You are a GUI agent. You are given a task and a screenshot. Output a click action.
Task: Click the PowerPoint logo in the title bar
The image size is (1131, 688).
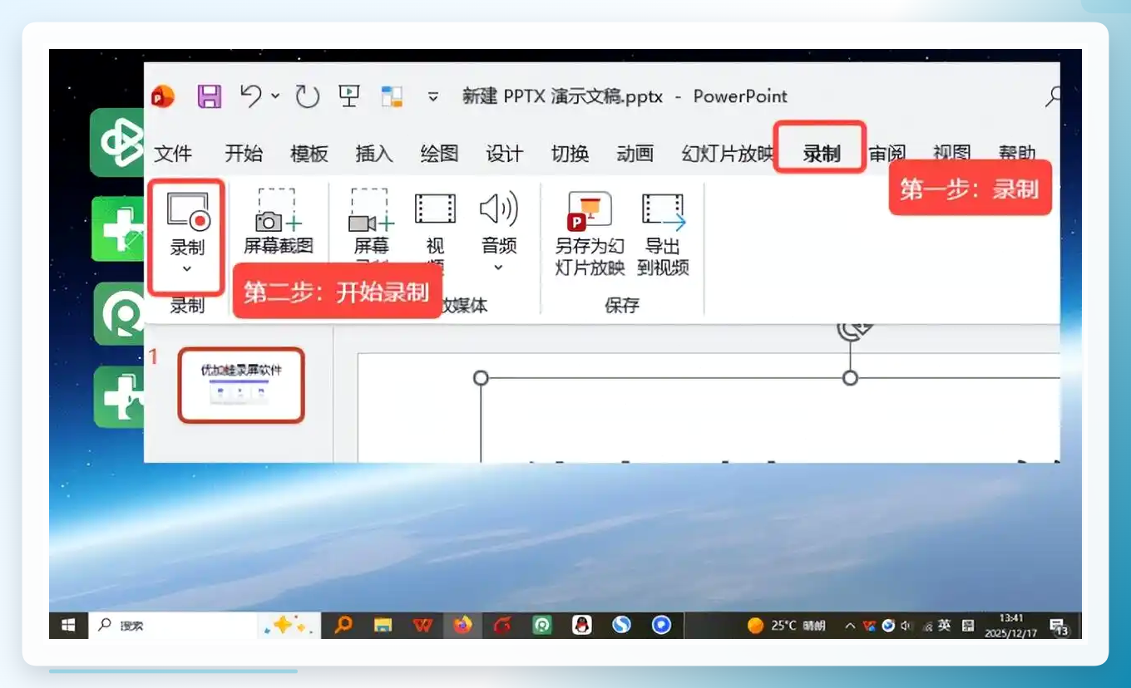coord(163,96)
